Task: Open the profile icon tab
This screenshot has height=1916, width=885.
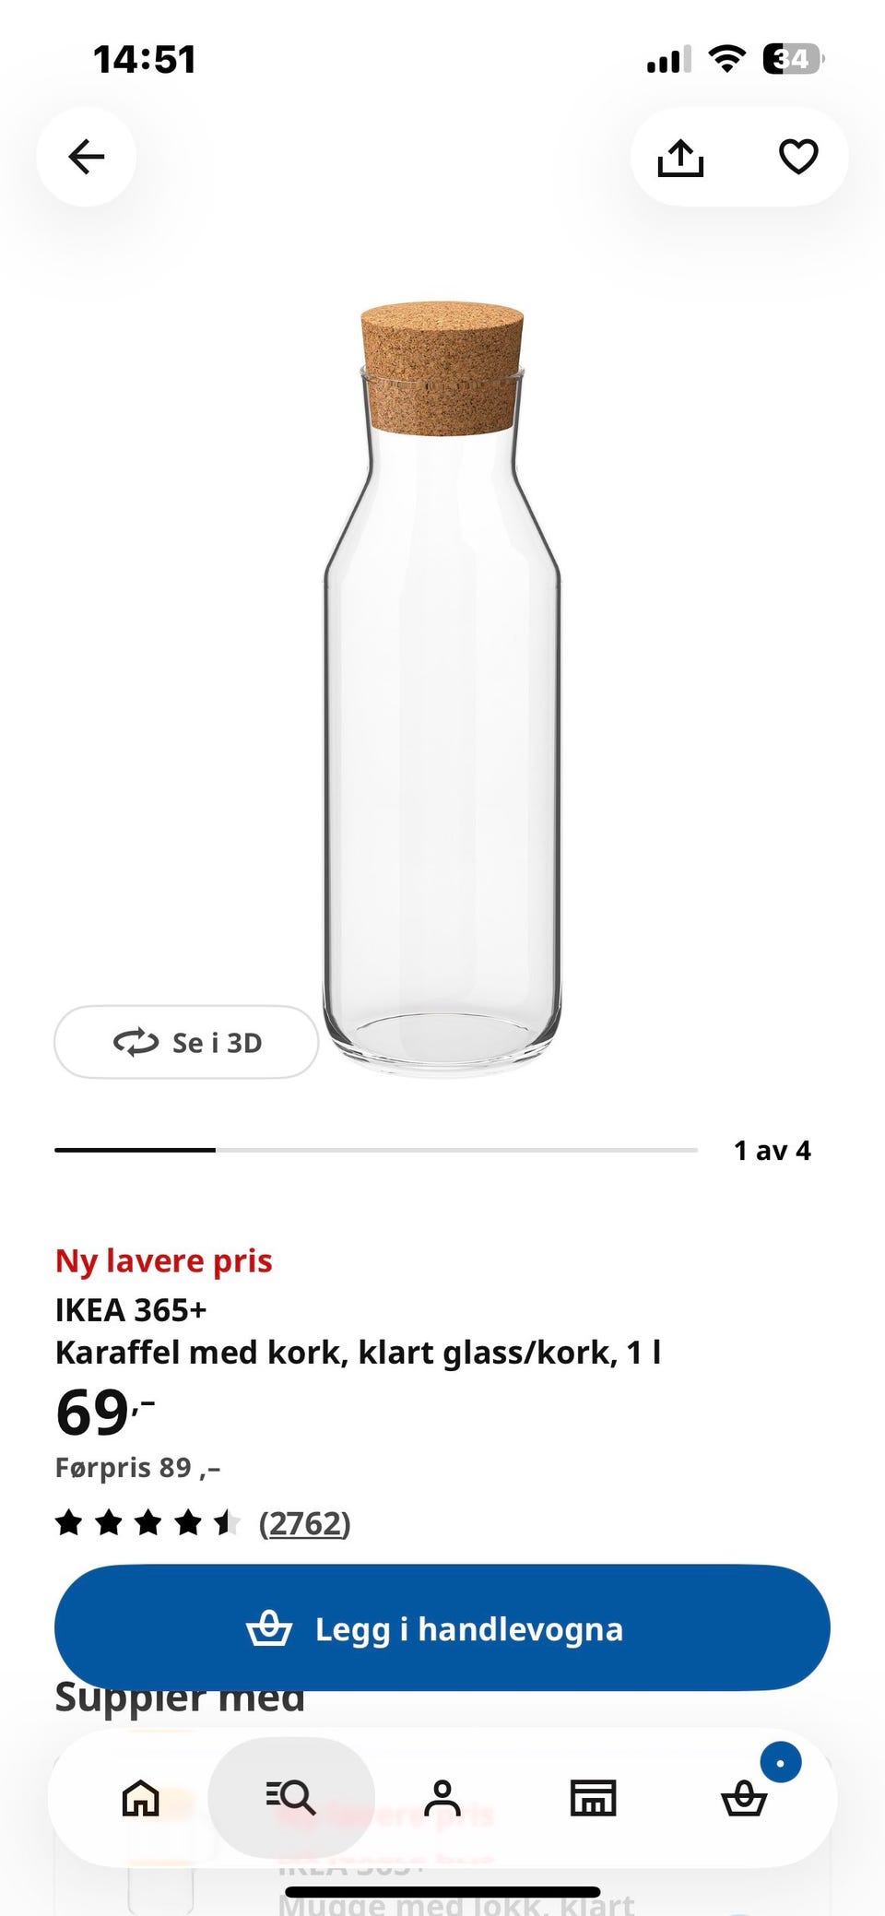Action: click(x=442, y=1797)
